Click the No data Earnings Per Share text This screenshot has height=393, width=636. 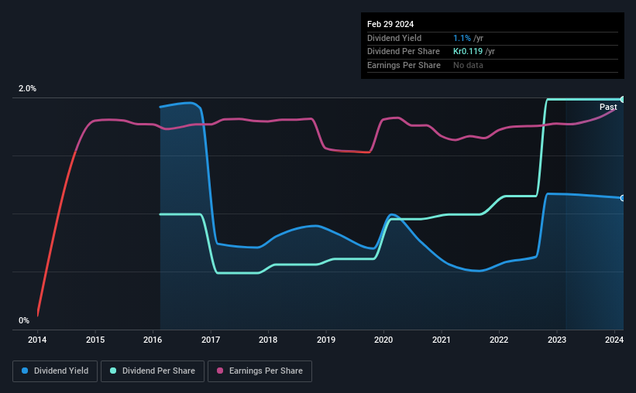[468, 65]
